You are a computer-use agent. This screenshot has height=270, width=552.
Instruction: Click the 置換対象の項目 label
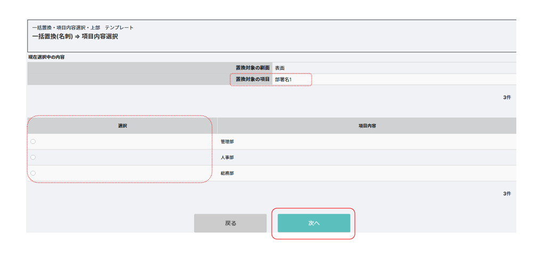point(253,79)
